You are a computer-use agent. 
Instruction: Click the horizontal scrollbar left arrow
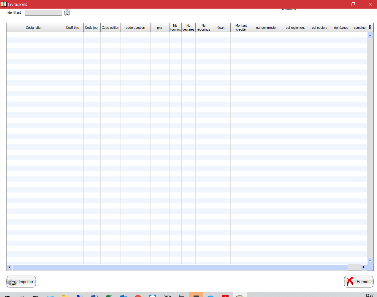10,267
